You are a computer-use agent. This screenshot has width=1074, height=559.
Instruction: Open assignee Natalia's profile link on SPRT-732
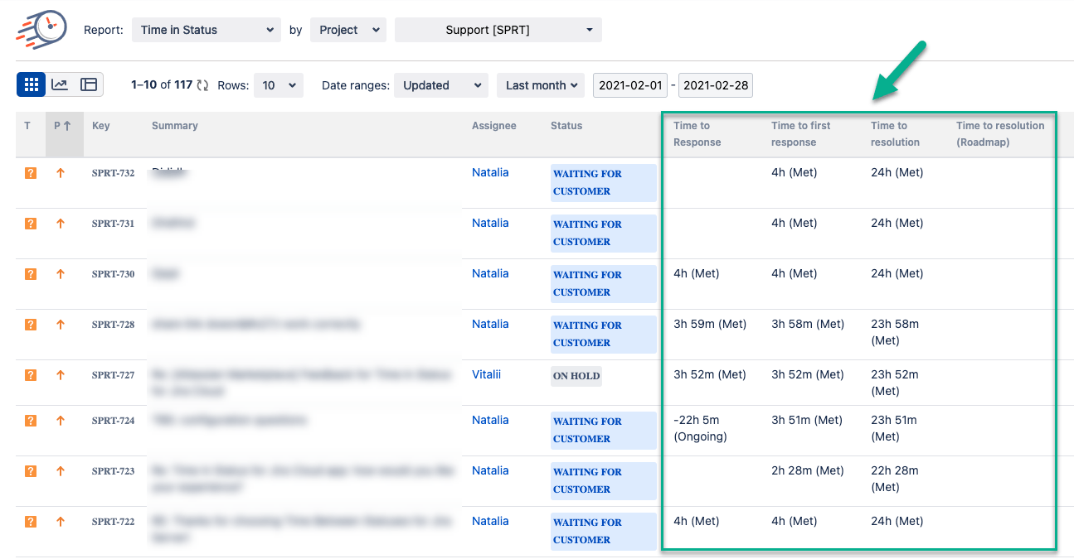pos(490,171)
